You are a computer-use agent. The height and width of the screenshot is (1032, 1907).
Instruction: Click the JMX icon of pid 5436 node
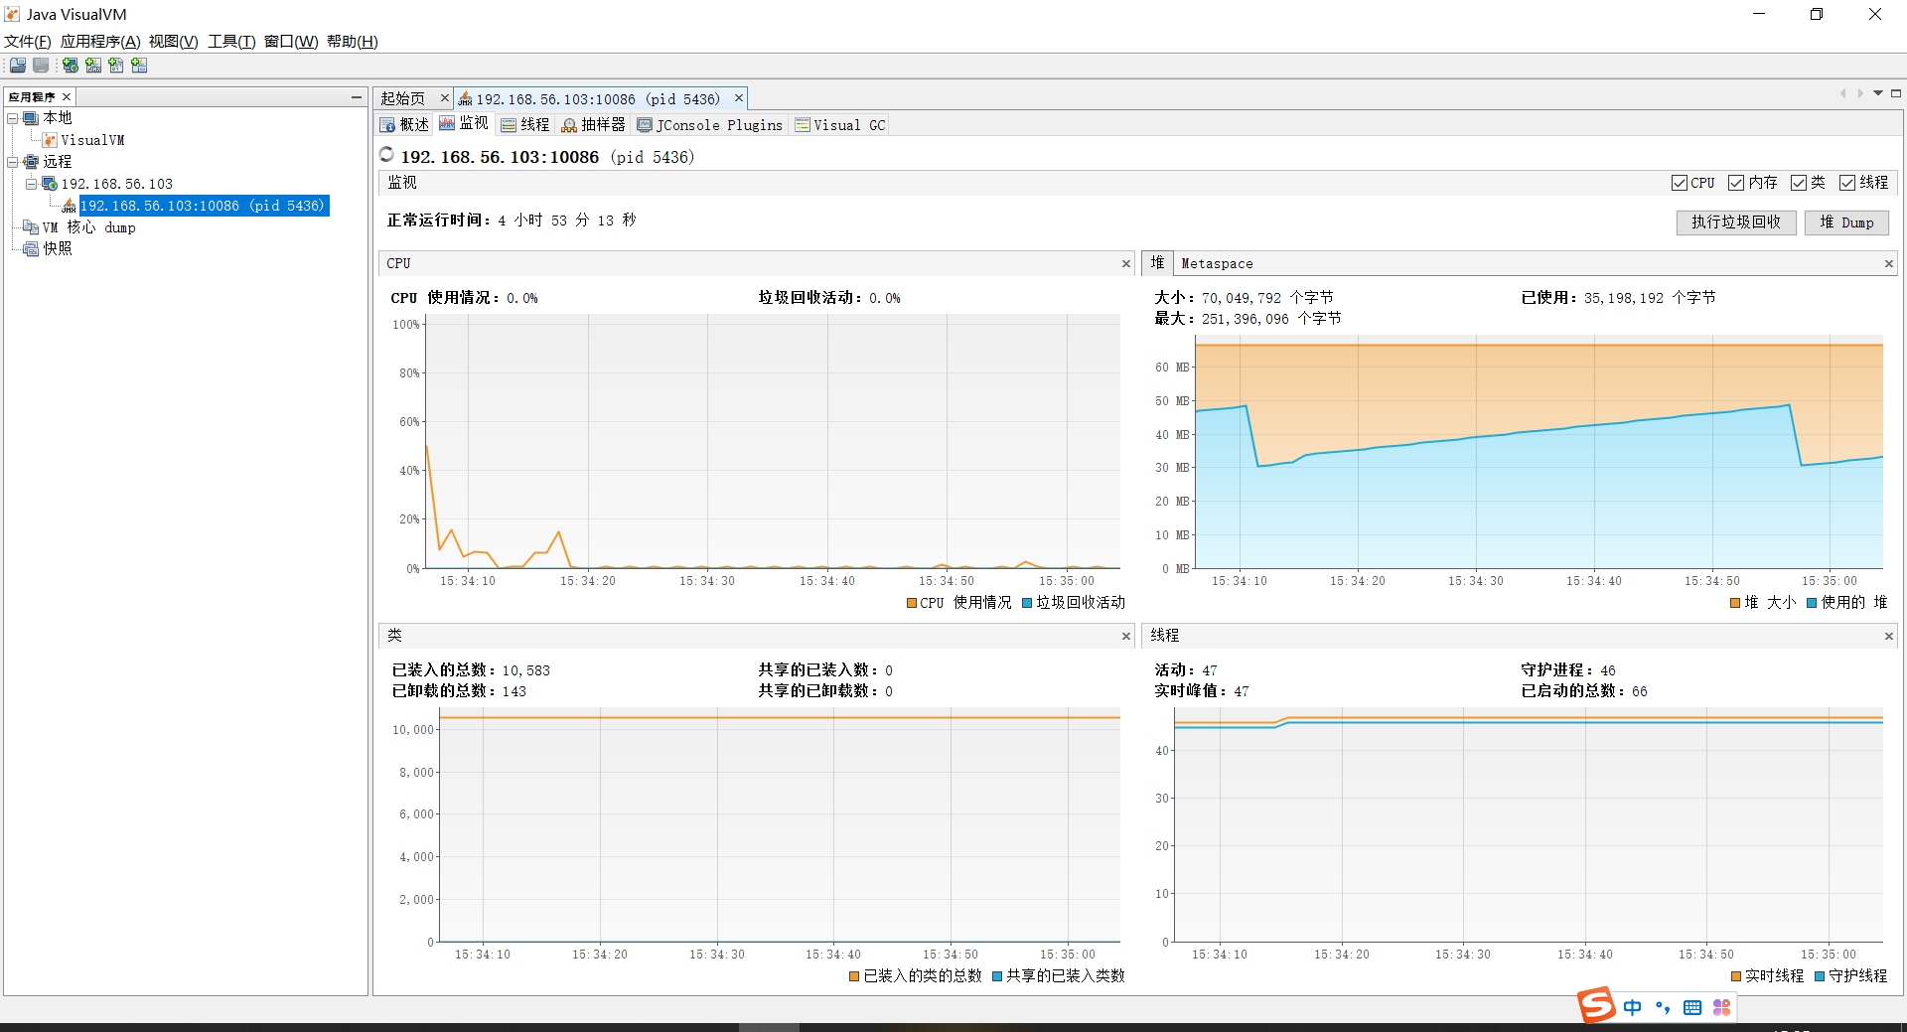point(69,206)
